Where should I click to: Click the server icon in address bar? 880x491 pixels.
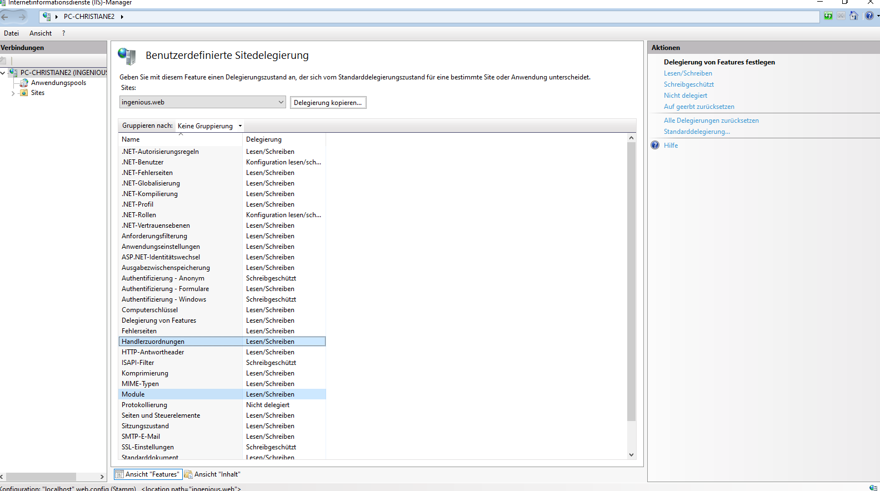point(47,17)
